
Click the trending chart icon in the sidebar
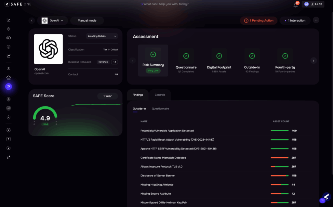coord(8,56)
